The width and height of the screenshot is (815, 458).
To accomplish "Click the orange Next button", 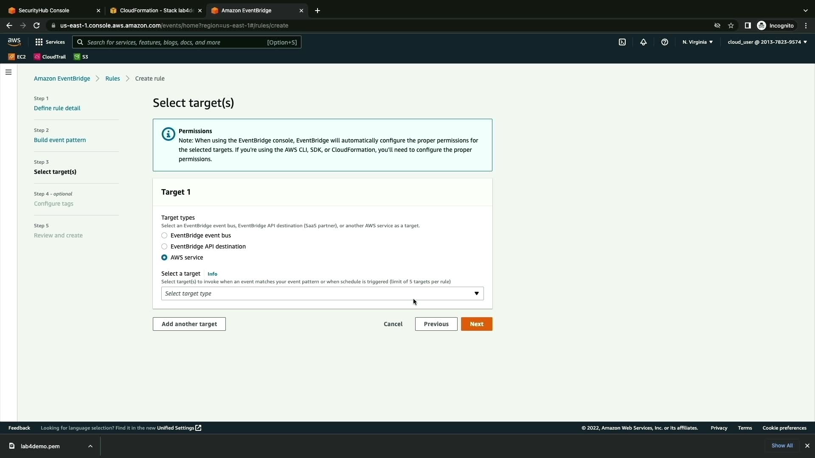I will point(476,324).
